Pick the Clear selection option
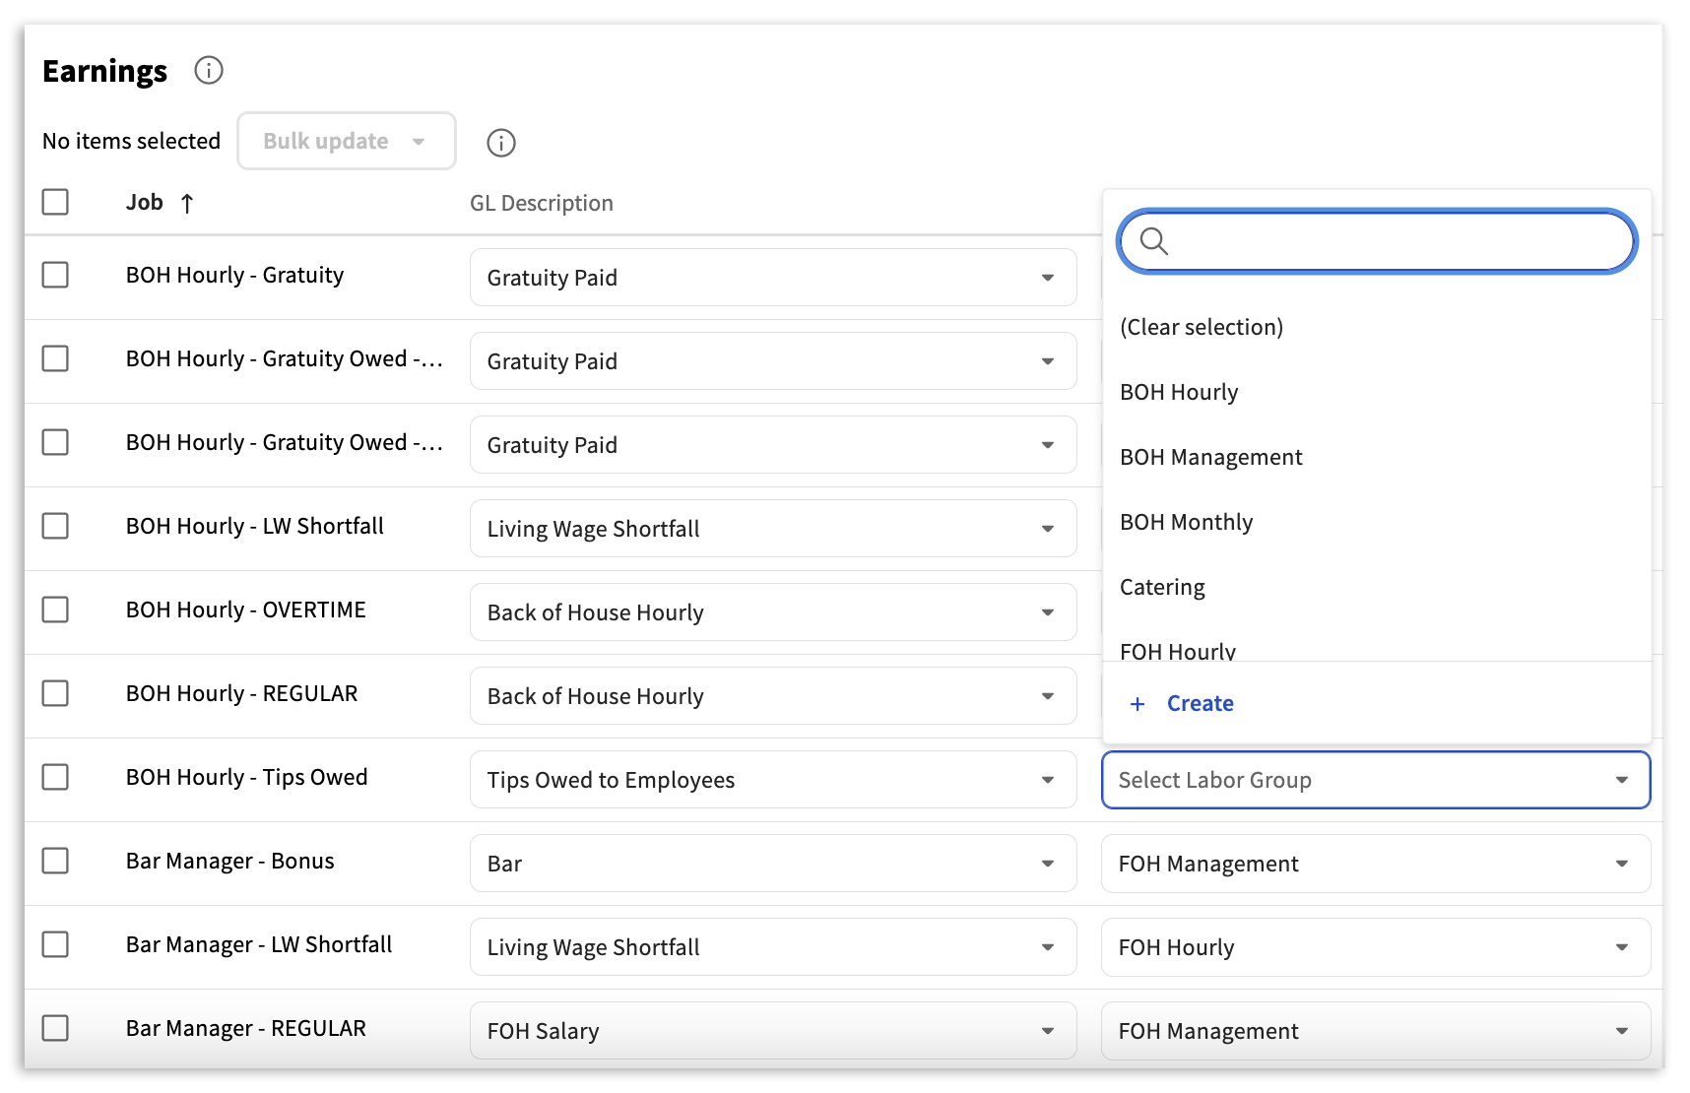The width and height of the screenshot is (1690, 1093). coord(1201,327)
